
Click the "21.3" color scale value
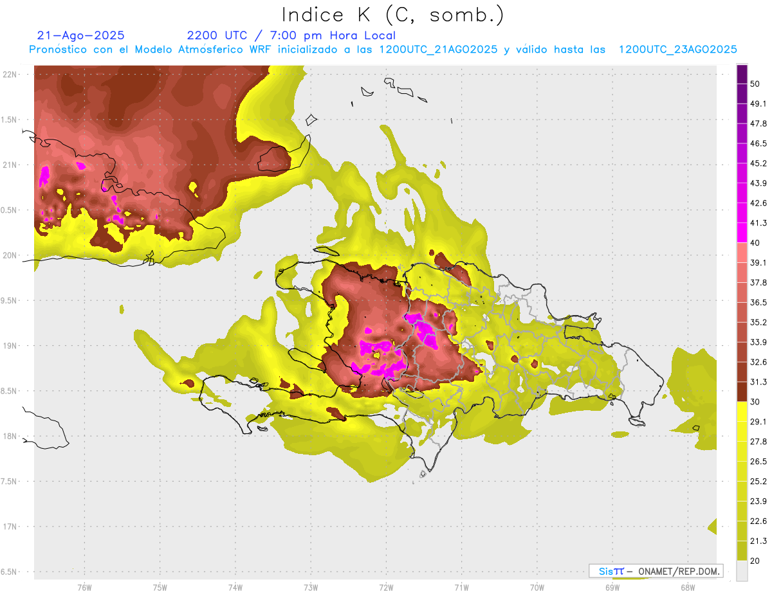tap(759, 541)
